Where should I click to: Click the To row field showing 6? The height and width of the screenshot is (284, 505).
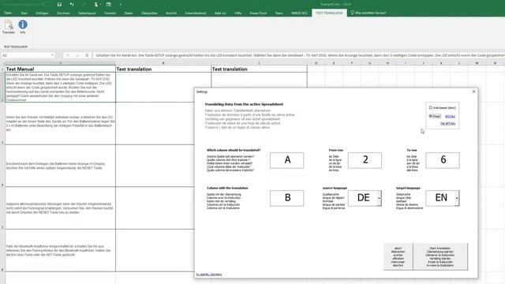pyautogui.click(x=443, y=160)
